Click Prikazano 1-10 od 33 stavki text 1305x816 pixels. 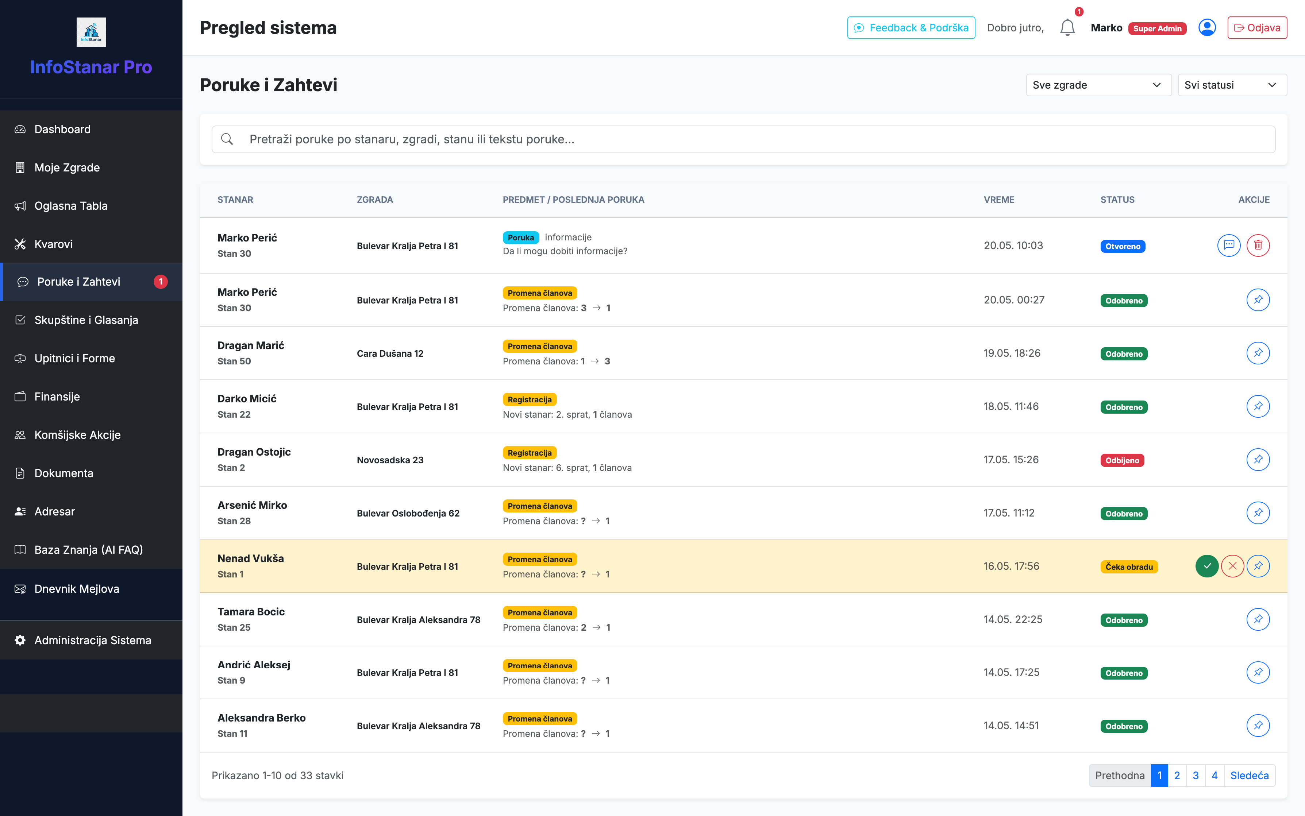[x=277, y=776]
